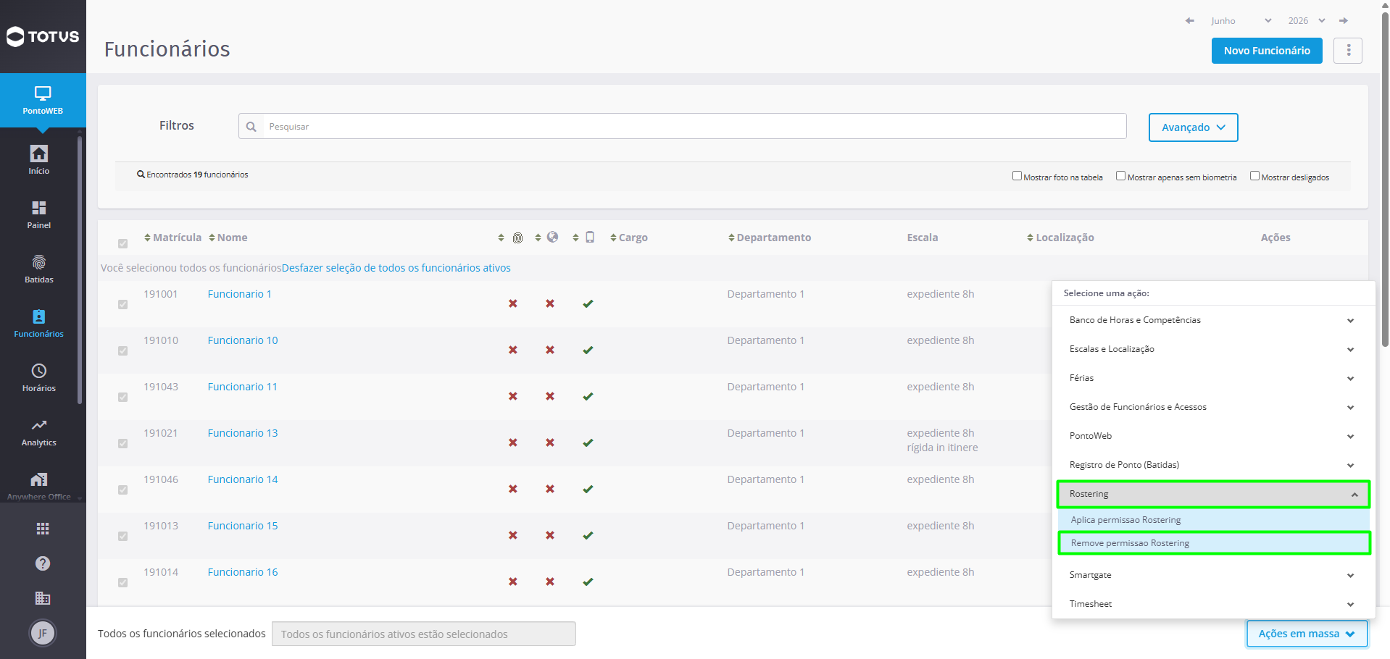
Task: Click the three-dot more options button
Action: pyautogui.click(x=1348, y=51)
